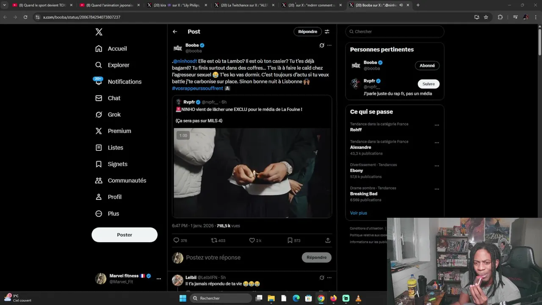
Task: Open Profil page
Action: (108, 197)
